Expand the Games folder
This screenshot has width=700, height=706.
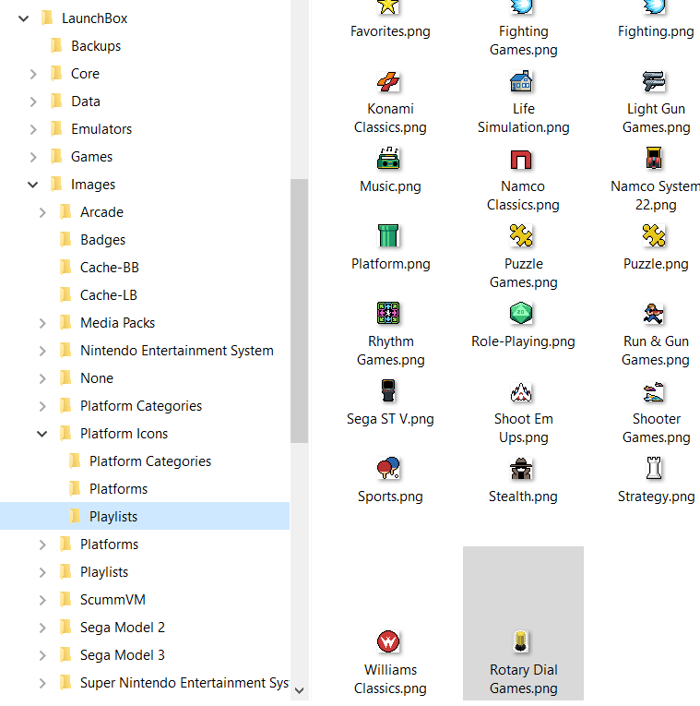(33, 157)
